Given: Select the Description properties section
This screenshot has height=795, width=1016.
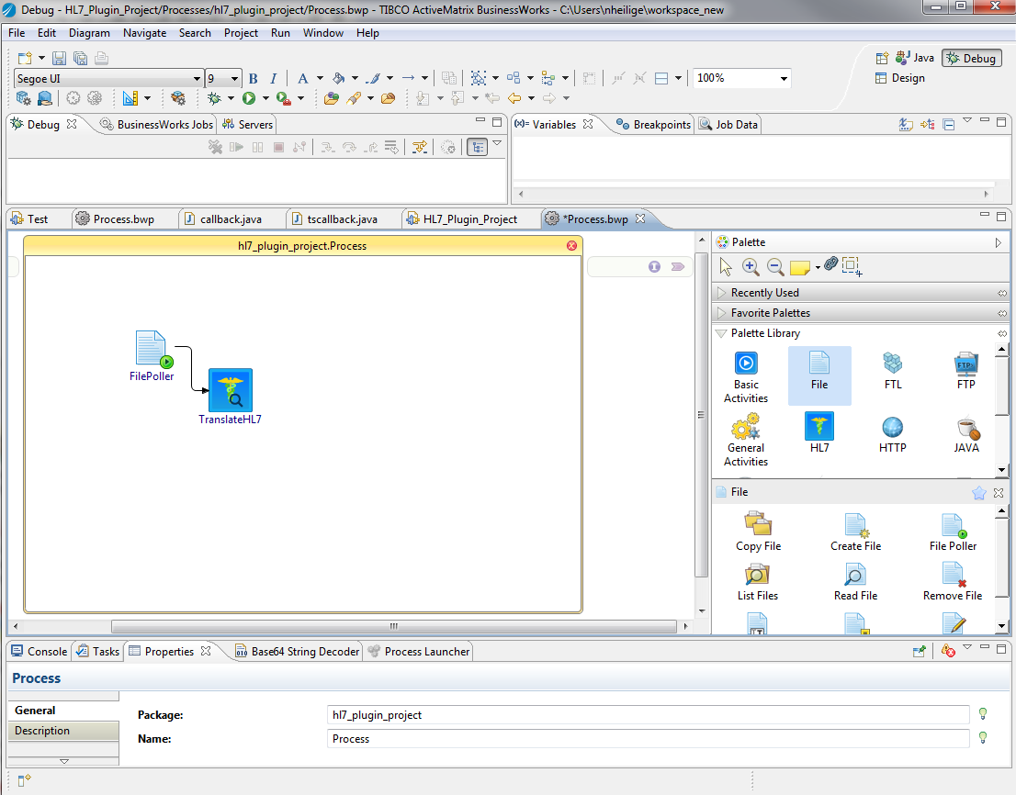Looking at the screenshot, I should [x=42, y=731].
